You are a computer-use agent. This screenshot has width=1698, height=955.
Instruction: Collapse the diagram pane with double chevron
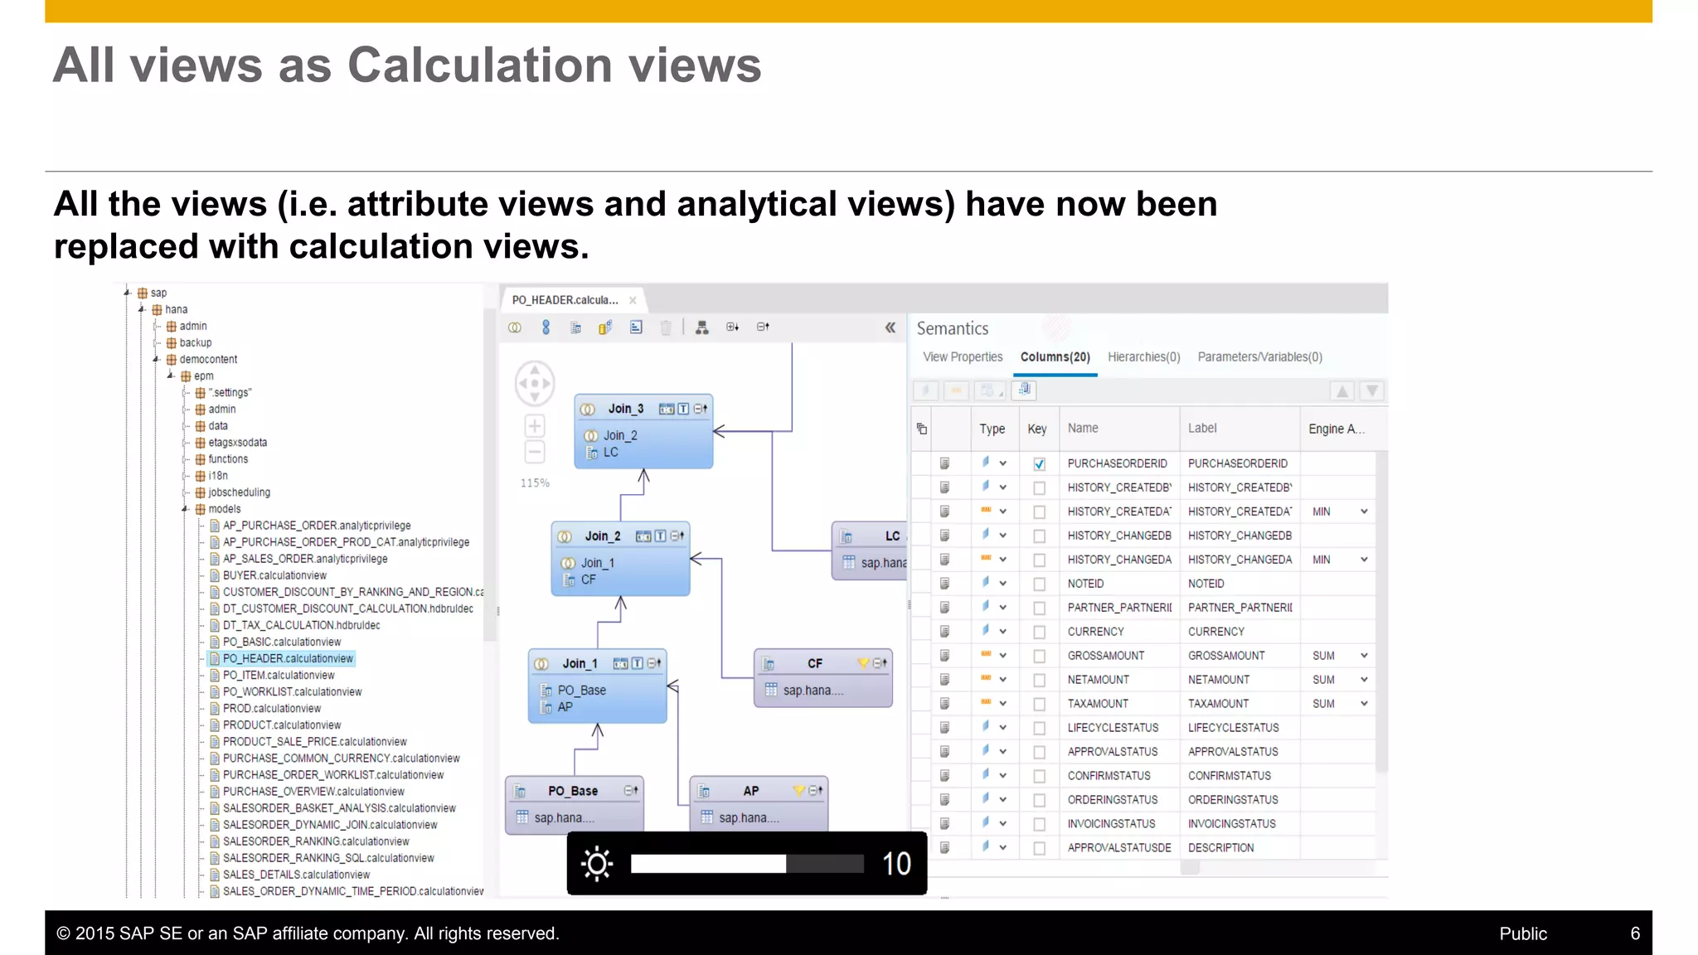point(890,327)
